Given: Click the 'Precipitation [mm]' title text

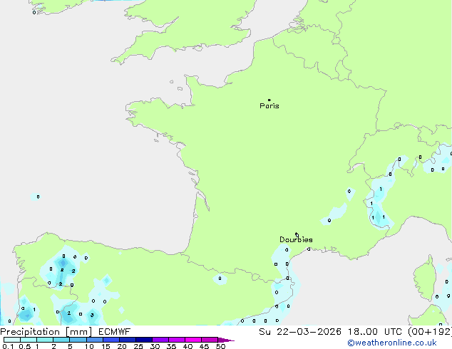Looking at the screenshot, I should [x=46, y=332].
